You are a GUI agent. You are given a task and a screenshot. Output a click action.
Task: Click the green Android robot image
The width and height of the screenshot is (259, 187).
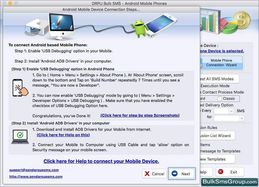click(140, 29)
